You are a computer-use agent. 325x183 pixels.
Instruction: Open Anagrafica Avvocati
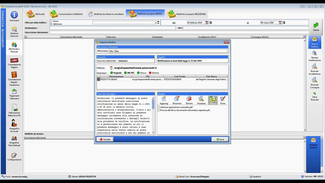[x=14, y=126]
